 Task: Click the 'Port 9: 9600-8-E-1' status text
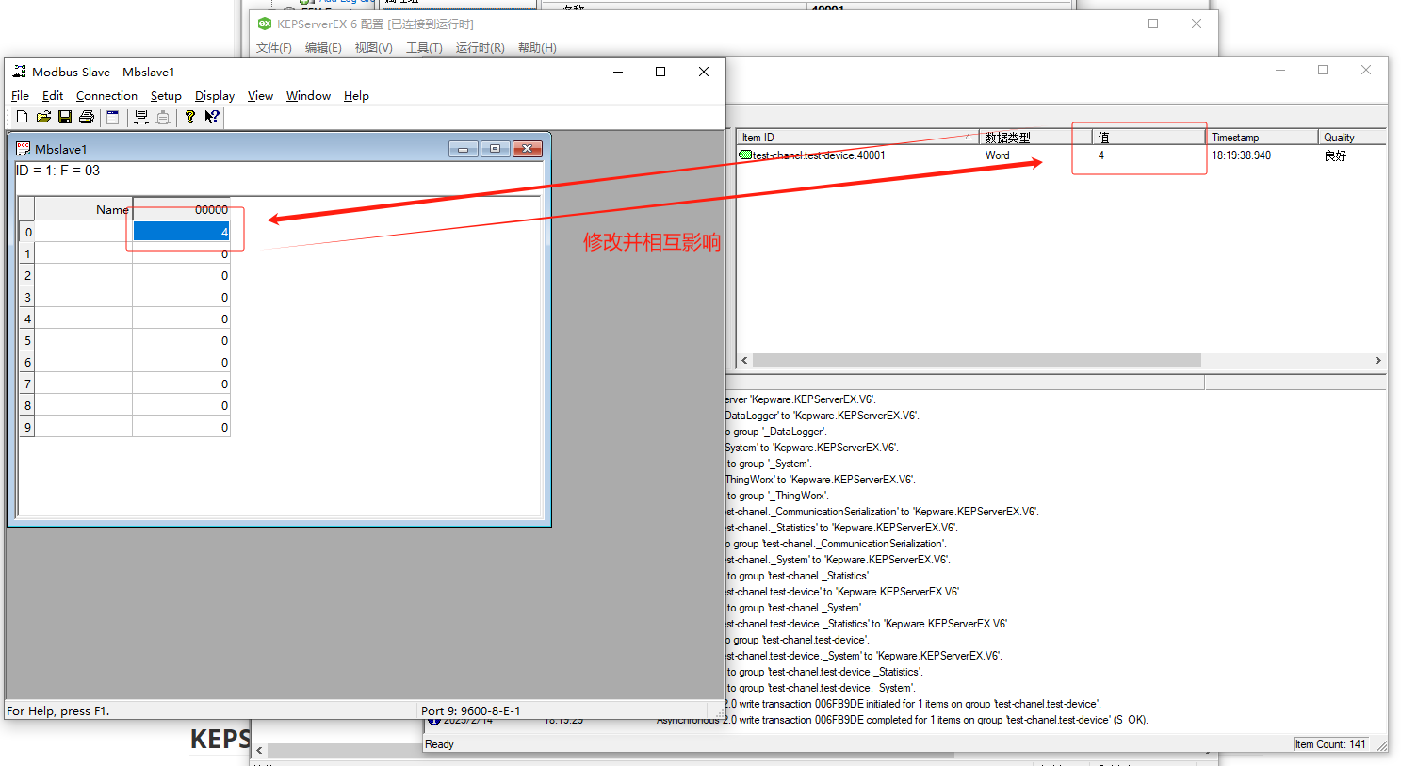pyautogui.click(x=471, y=711)
